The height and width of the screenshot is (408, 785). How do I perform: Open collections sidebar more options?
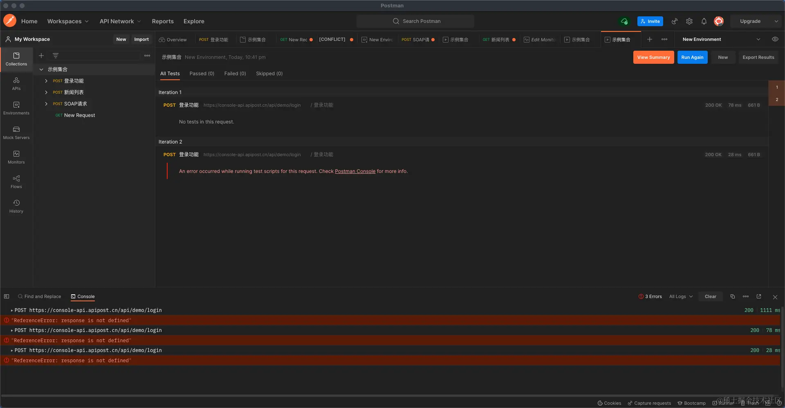(x=147, y=56)
